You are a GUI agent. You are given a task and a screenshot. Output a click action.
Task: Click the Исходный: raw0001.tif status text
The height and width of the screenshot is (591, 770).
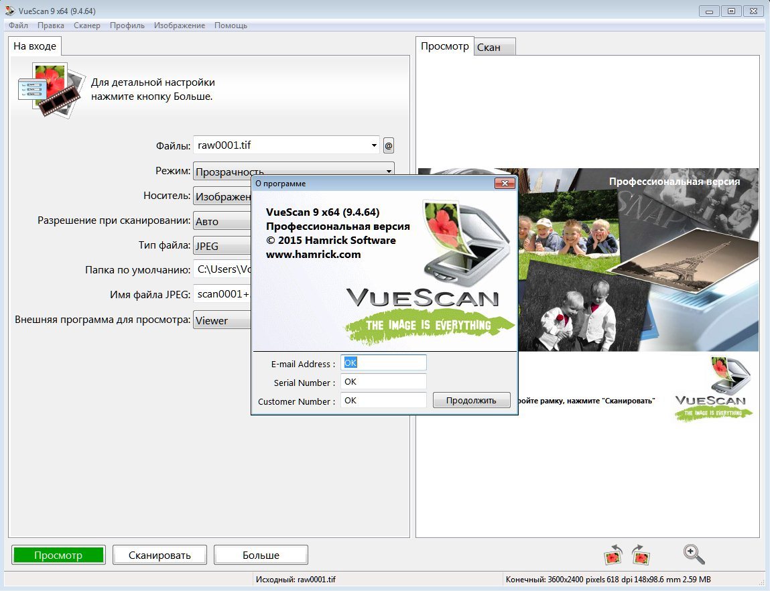point(296,579)
